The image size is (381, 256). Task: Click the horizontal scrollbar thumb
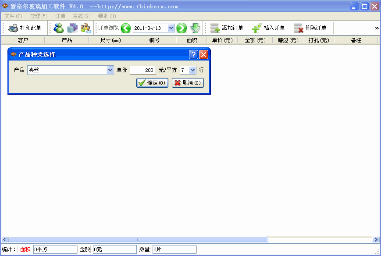click(x=139, y=239)
